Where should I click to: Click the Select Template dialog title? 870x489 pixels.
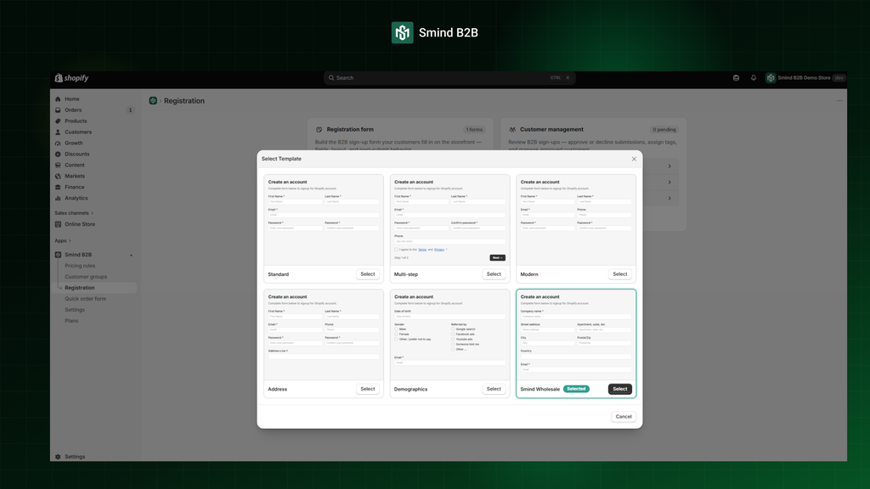click(x=281, y=159)
